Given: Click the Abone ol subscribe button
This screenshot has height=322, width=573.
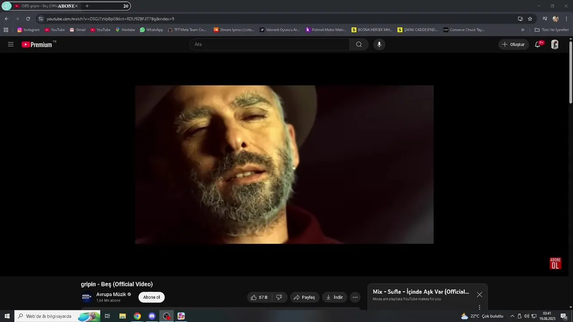Looking at the screenshot, I should click(151, 297).
